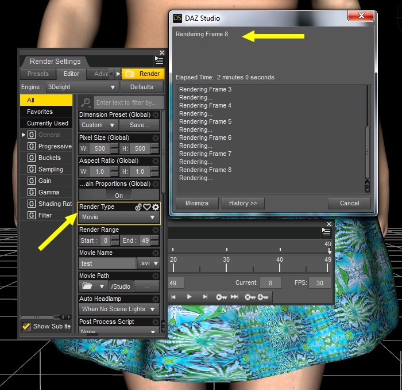Cancel the render in progress
Screen dimensions: 402x390
pos(349,204)
